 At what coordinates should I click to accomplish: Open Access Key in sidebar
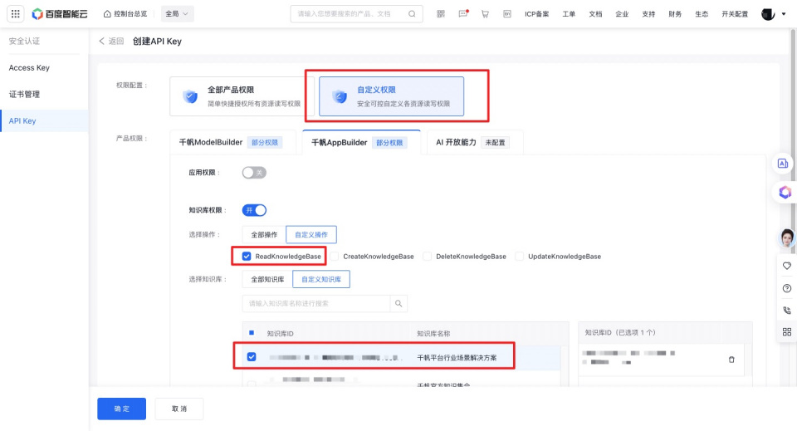click(30, 67)
